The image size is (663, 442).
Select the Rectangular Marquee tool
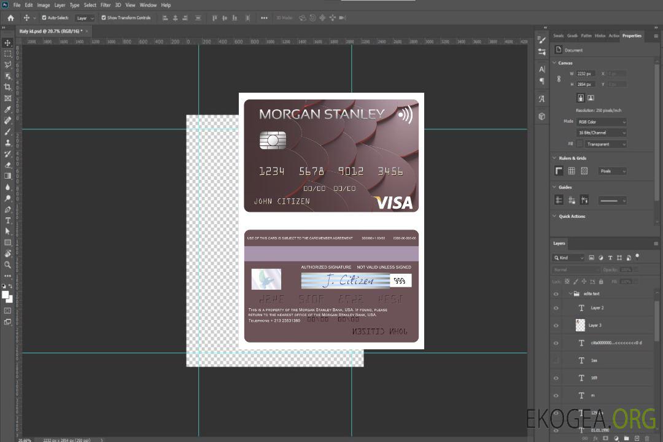7,54
